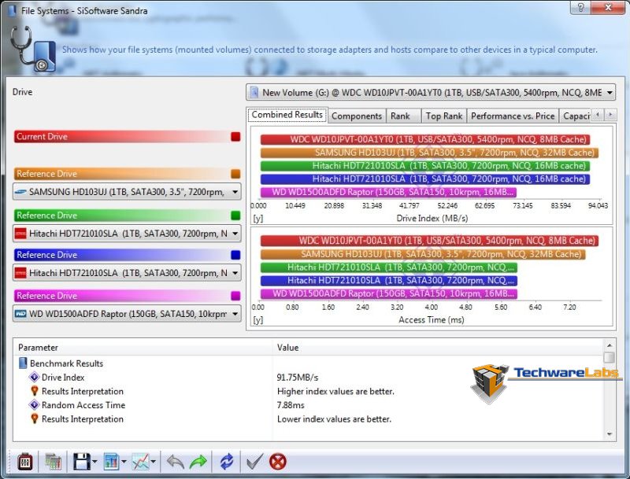Image resolution: width=630 pixels, height=479 pixels.
Task: Click the Benchmark Results book icon
Action: click(23, 363)
